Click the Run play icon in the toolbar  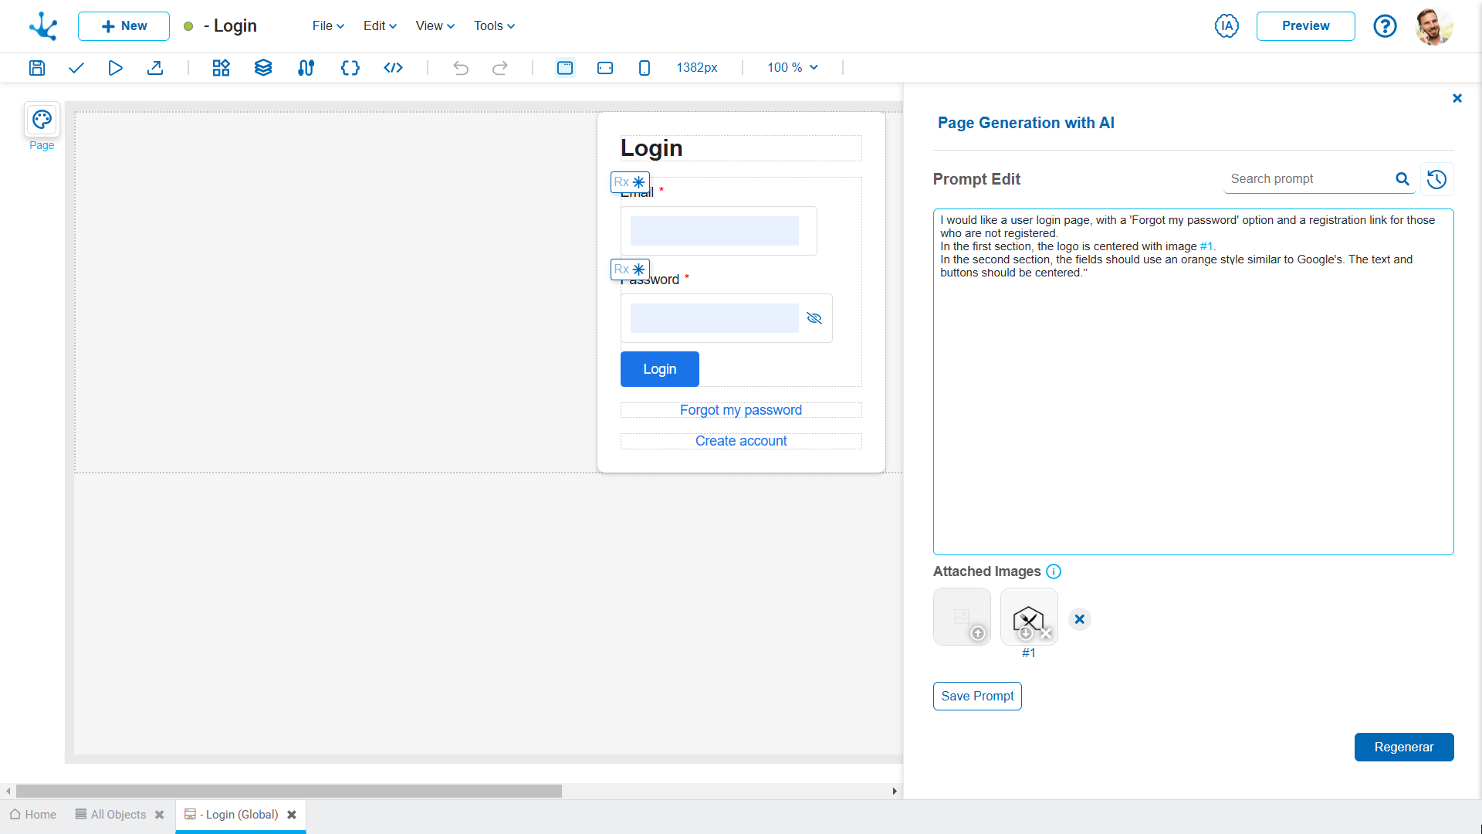tap(115, 68)
